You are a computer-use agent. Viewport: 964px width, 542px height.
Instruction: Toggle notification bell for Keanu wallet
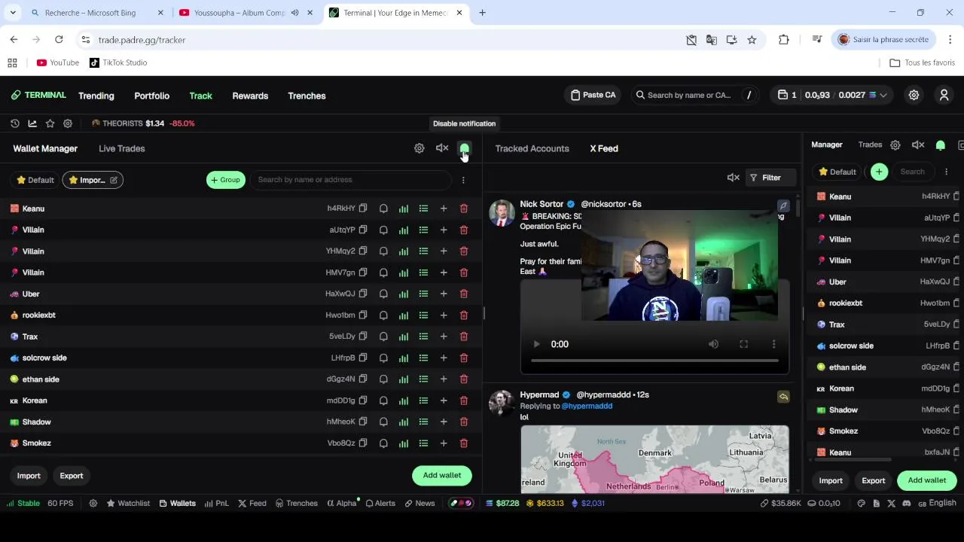tap(383, 209)
